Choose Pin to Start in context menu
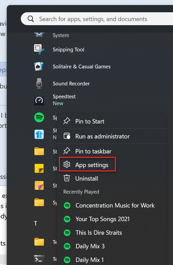Image resolution: width=173 pixels, height=265 pixels. click(112, 121)
